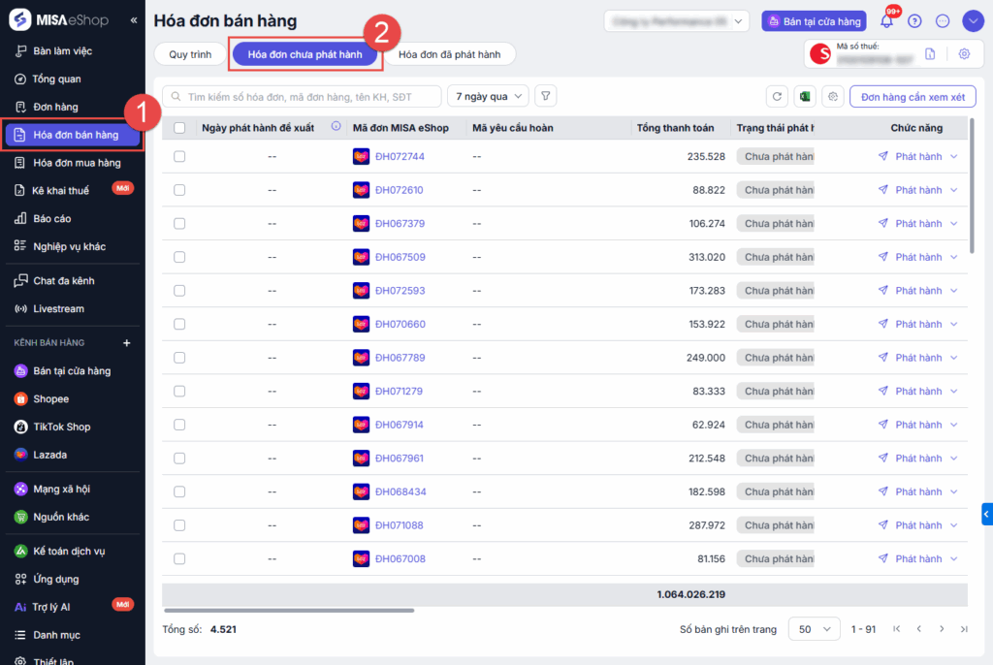993x665 pixels.
Task: Open the 7 ngày qua date range dropdown
Action: 489,96
